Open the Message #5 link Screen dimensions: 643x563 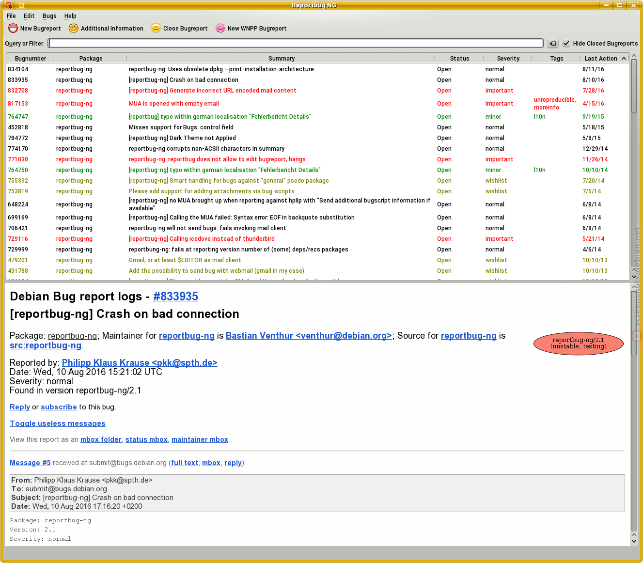pos(30,463)
